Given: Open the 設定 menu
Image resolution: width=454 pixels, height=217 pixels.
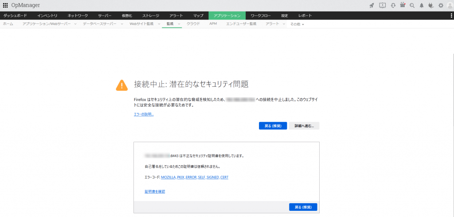Looking at the screenshot, I should (285, 15).
